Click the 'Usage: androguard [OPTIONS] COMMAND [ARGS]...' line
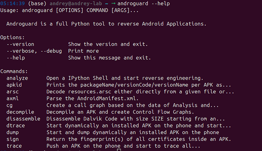This screenshot has height=151, width=262. (69, 10)
